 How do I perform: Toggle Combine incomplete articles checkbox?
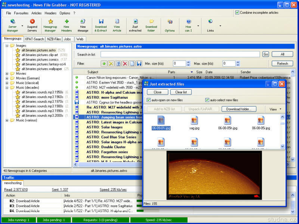point(237,12)
